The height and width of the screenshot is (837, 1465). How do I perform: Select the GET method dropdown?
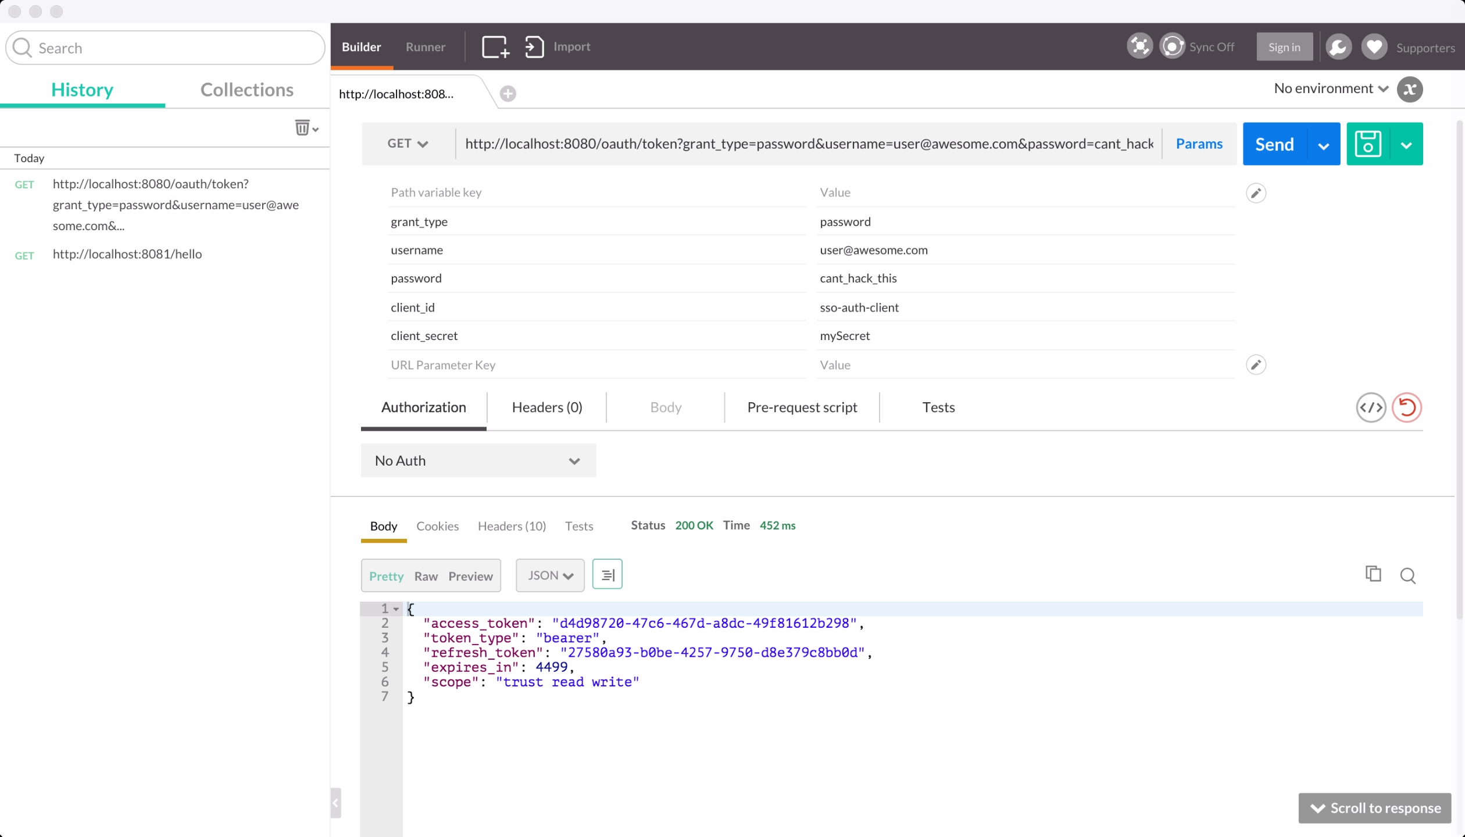click(x=408, y=144)
